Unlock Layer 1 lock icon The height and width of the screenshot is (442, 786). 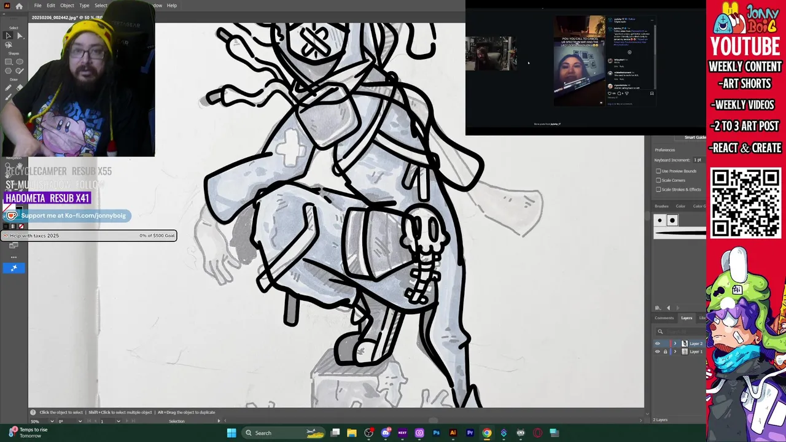[665, 352]
